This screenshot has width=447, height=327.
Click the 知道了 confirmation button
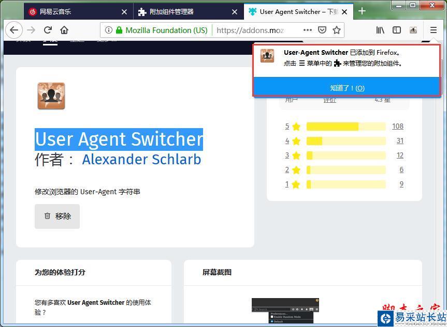click(x=347, y=88)
